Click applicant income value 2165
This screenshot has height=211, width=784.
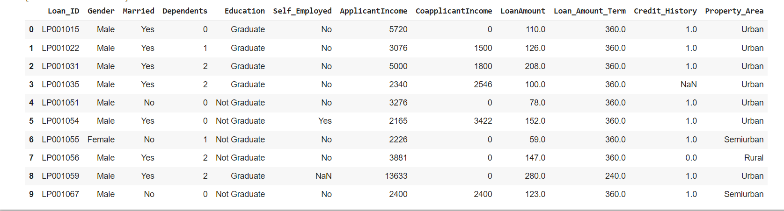[398, 121]
